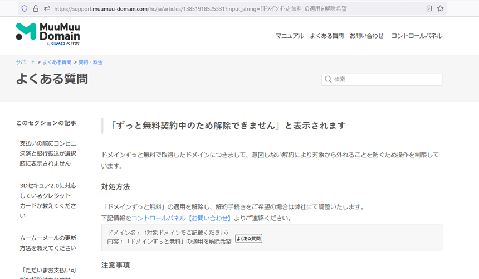479x279 pixels.
Task: Open the コントロールパネル【お問い合わせ】 link in article
Action: pyautogui.click(x=181, y=218)
